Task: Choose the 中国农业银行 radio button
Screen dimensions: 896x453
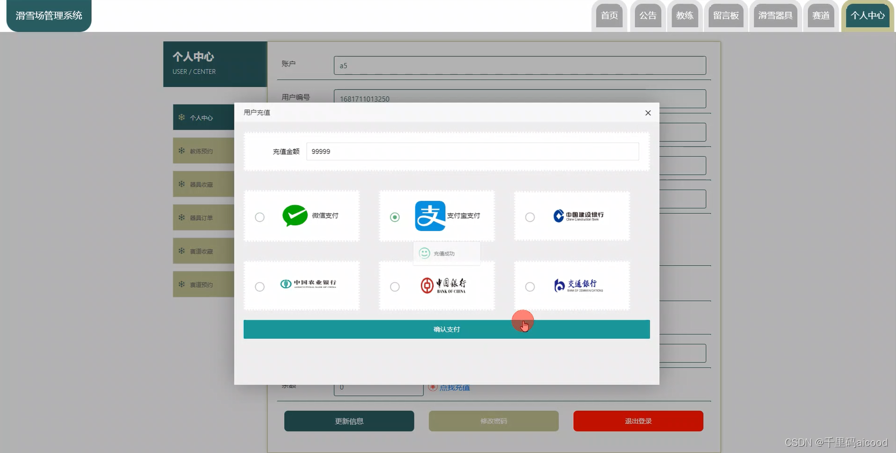Action: [260, 287]
